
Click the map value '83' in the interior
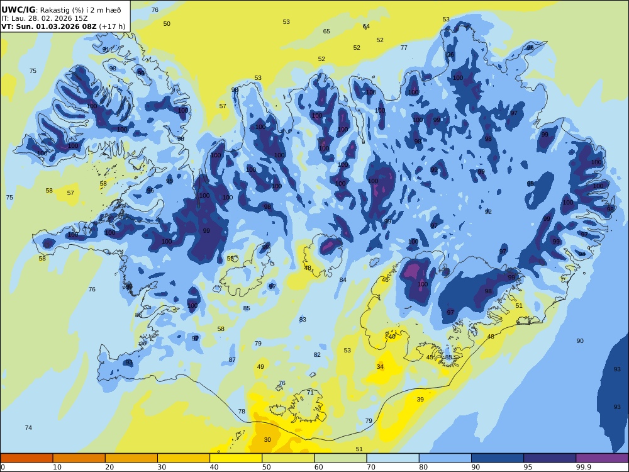click(x=303, y=320)
